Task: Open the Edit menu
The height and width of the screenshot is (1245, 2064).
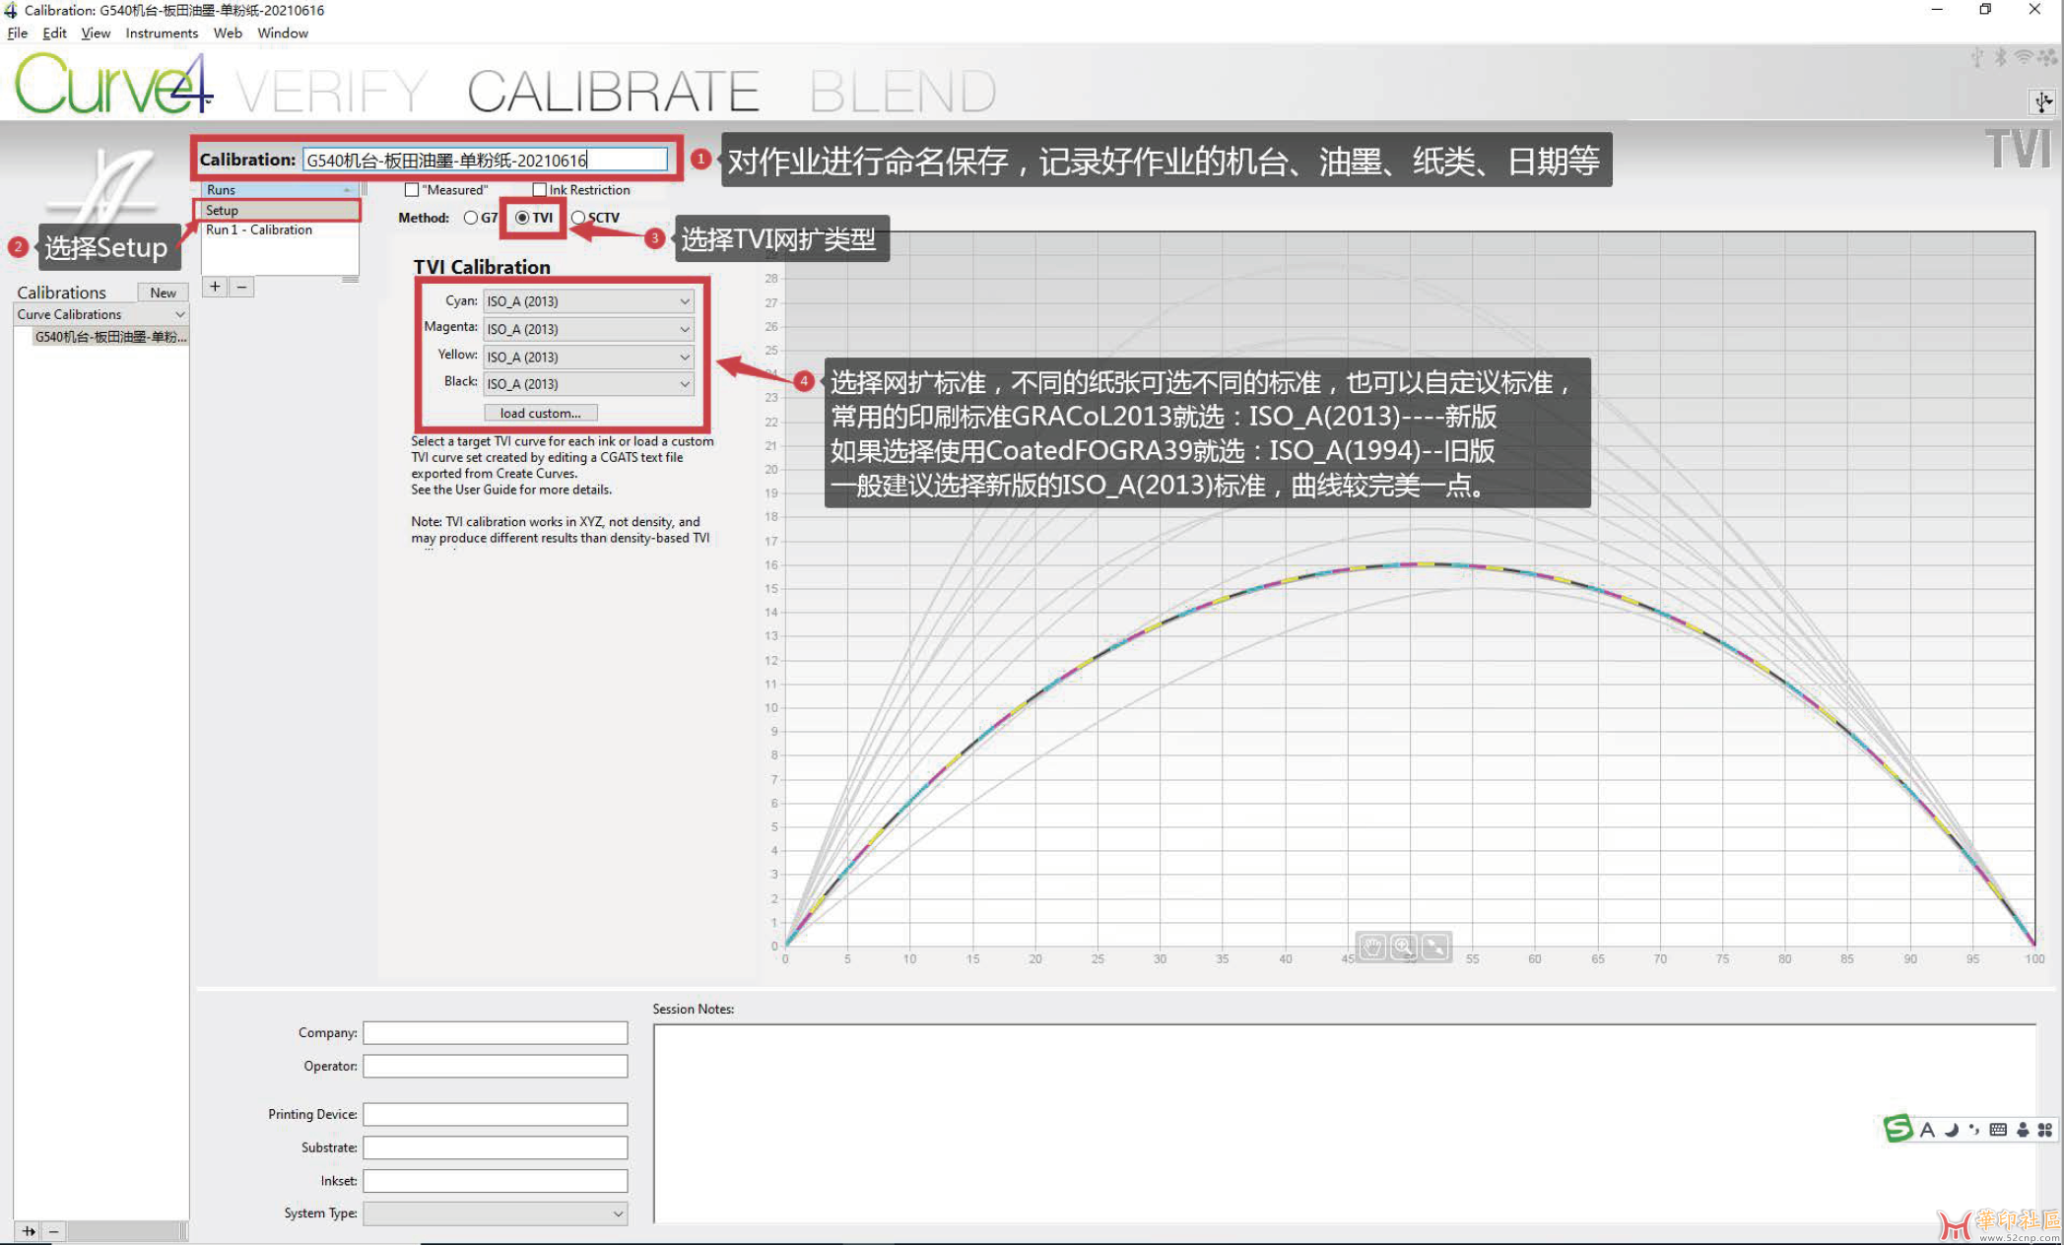Action: [54, 33]
